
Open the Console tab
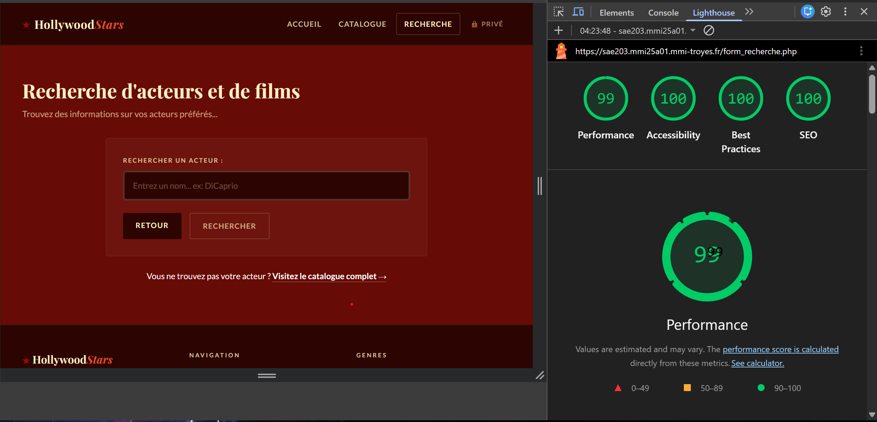pyautogui.click(x=663, y=13)
